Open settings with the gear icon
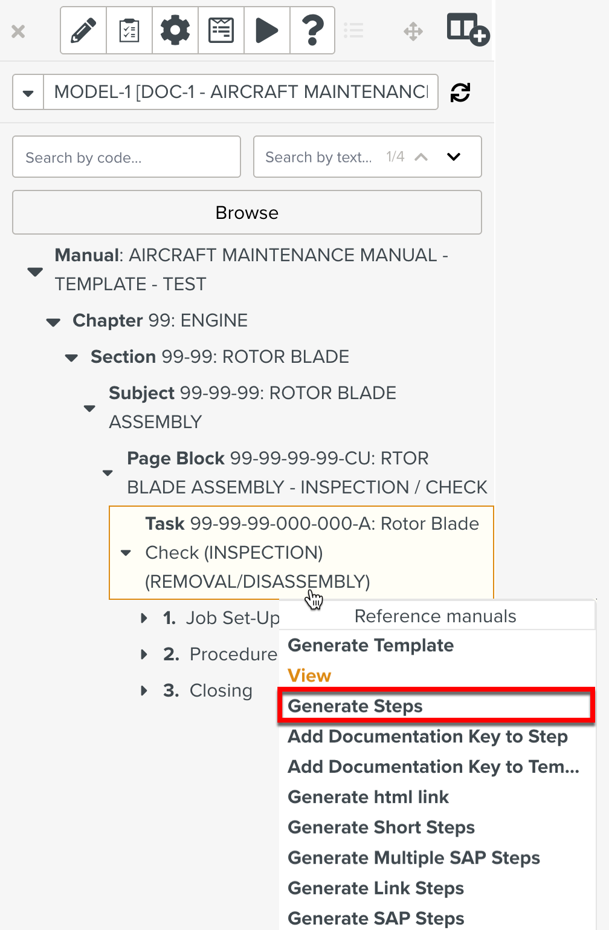 [x=175, y=30]
